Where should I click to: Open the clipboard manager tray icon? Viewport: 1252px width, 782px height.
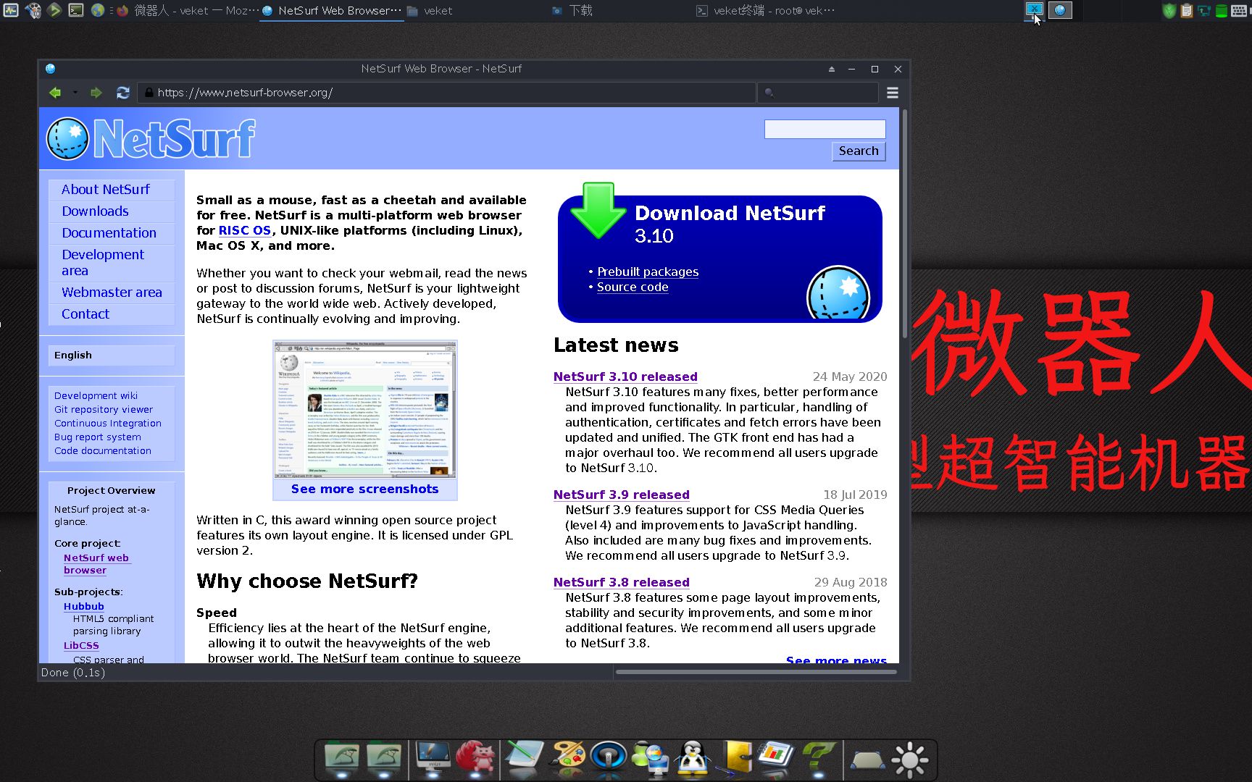pyautogui.click(x=1187, y=11)
